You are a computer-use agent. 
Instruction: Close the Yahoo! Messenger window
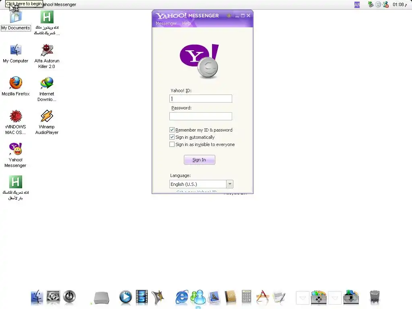tap(248, 16)
